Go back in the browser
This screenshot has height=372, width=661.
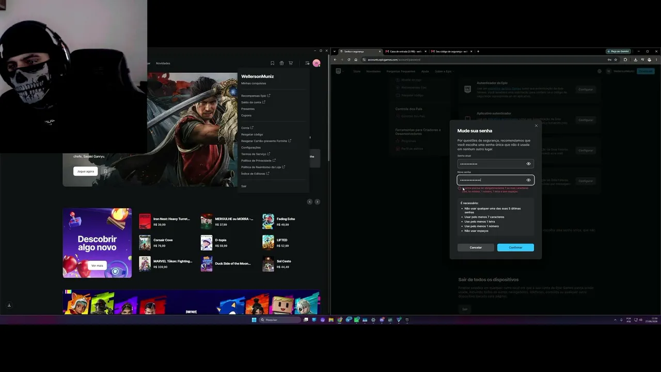tap(335, 59)
